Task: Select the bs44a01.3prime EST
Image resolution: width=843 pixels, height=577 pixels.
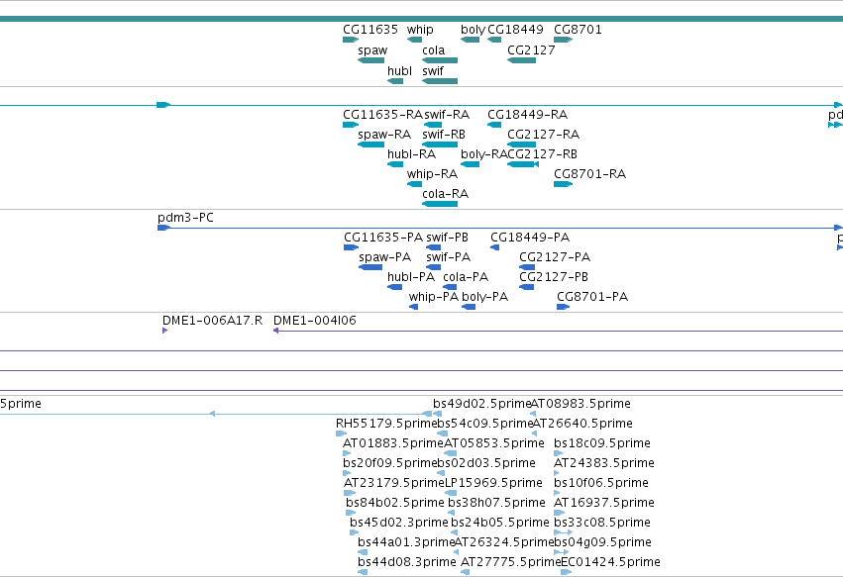Action: click(363, 553)
